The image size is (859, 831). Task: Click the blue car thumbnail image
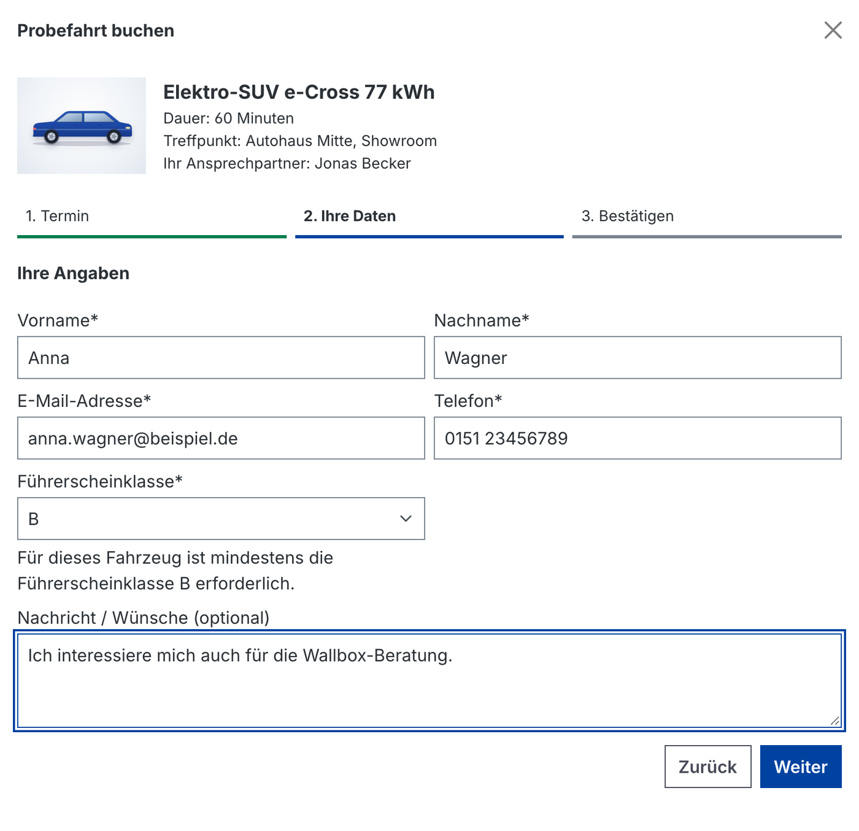[x=82, y=126]
